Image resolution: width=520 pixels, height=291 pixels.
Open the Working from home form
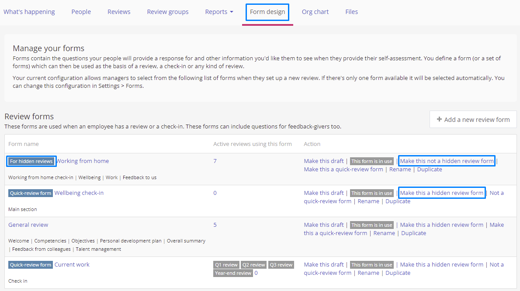pyautogui.click(x=83, y=161)
